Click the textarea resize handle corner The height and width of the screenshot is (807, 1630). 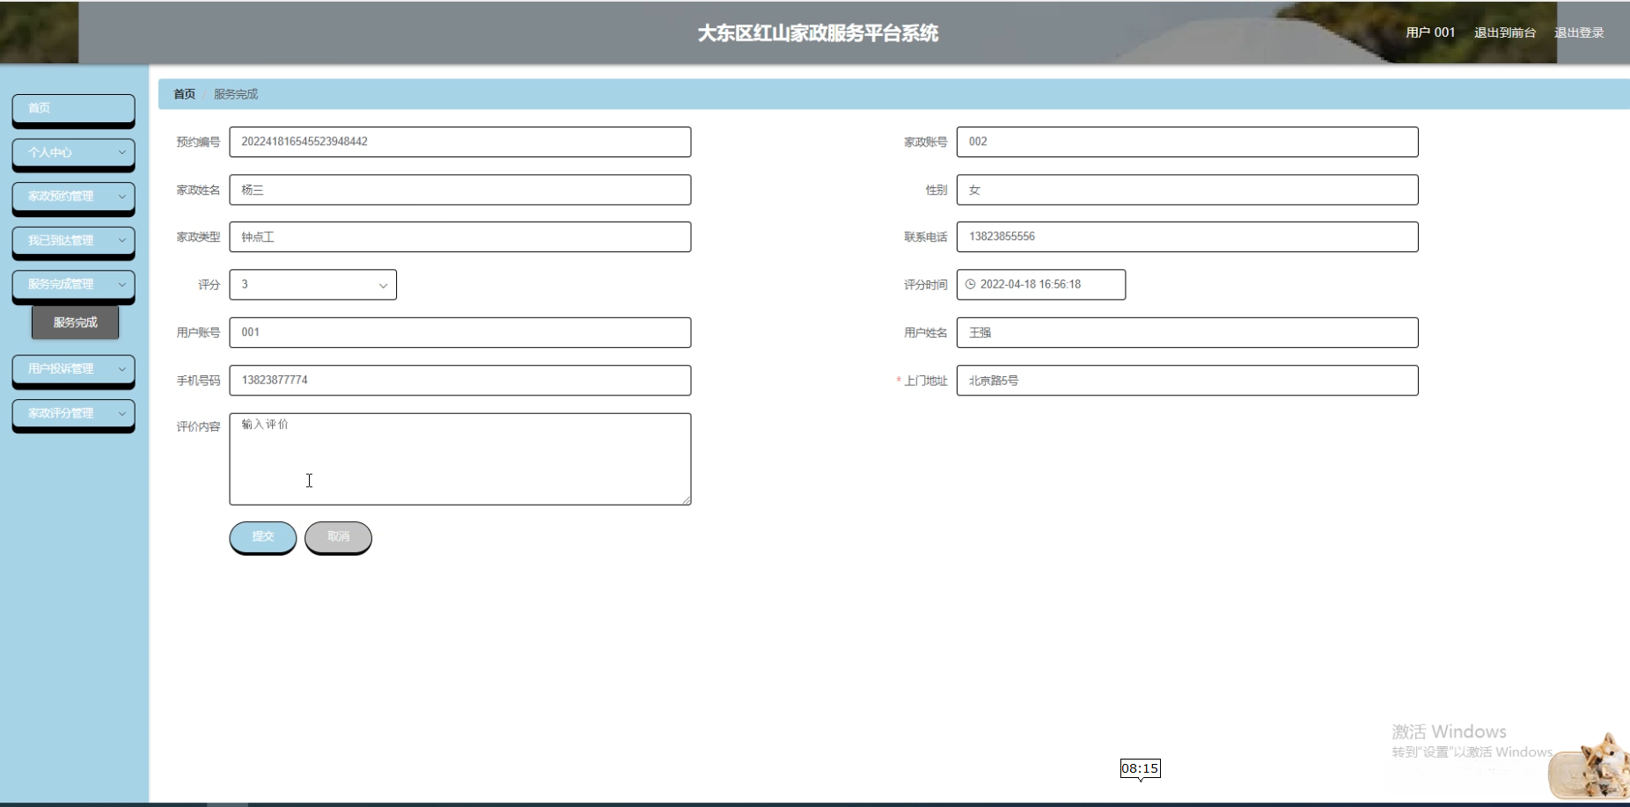[686, 499]
